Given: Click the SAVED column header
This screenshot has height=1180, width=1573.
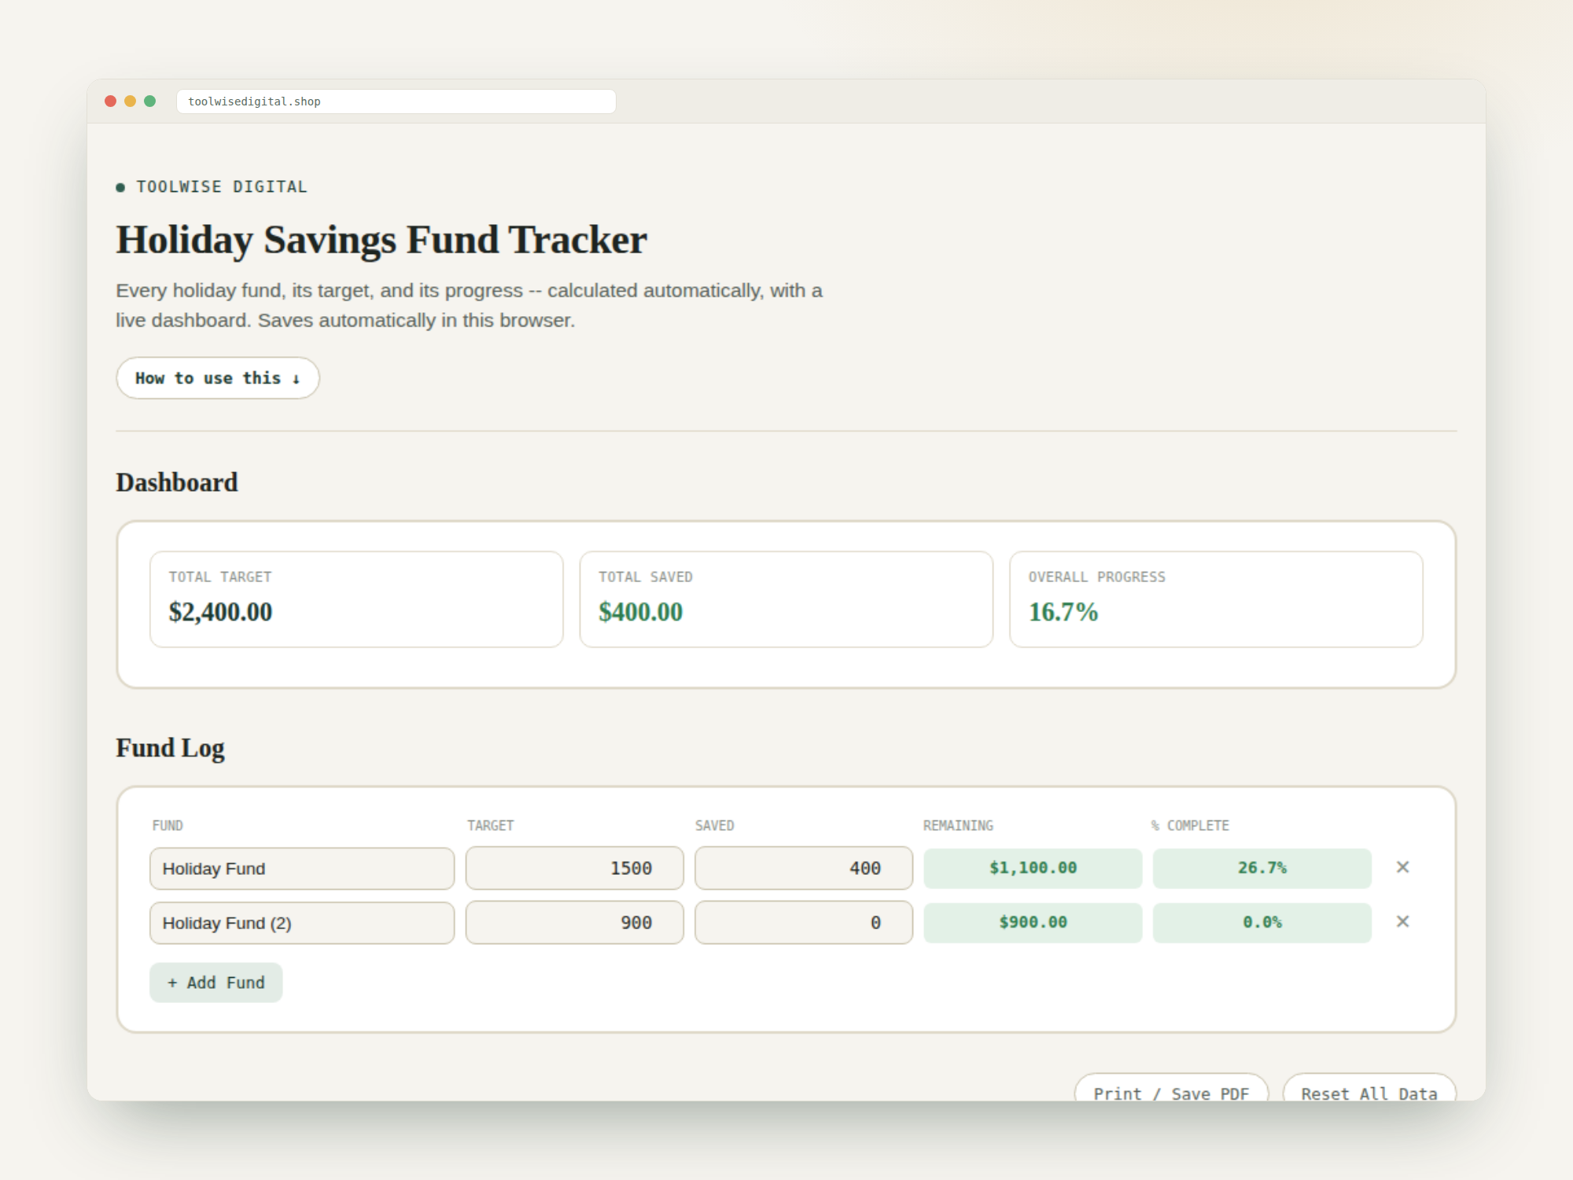Looking at the screenshot, I should [714, 825].
